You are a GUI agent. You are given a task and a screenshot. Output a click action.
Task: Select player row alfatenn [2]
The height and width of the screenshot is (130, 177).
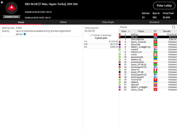tap(148, 60)
